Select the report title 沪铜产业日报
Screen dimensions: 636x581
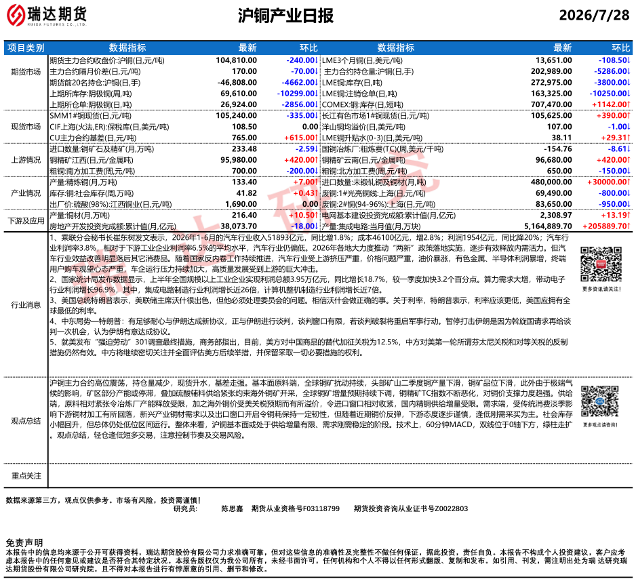tap(285, 16)
